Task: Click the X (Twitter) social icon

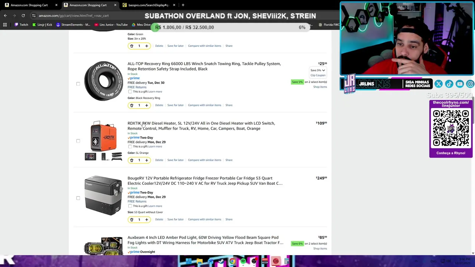Action: (438, 84)
